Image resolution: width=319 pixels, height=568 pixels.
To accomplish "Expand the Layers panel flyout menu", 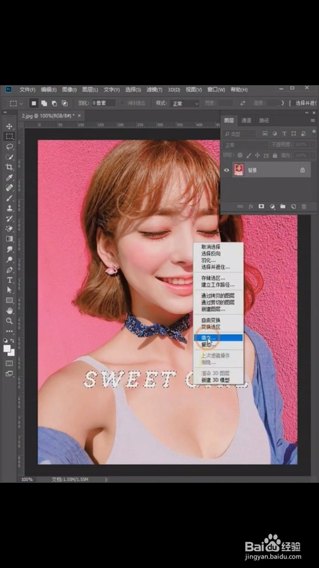I will pos(313,120).
